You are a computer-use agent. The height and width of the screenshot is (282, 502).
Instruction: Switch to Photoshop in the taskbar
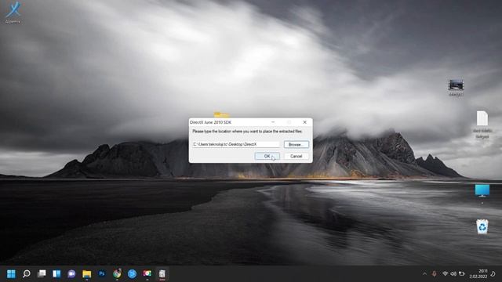[x=102, y=273]
